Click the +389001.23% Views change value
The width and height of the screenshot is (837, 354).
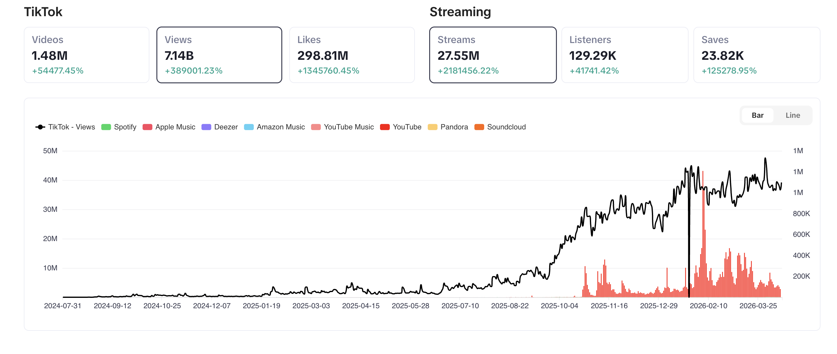pos(193,71)
